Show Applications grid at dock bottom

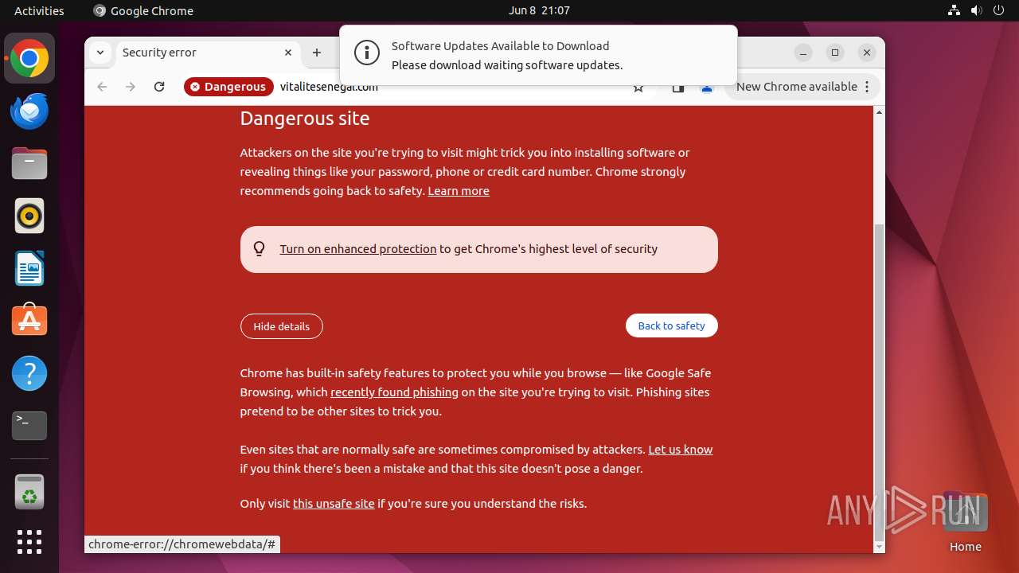point(29,542)
